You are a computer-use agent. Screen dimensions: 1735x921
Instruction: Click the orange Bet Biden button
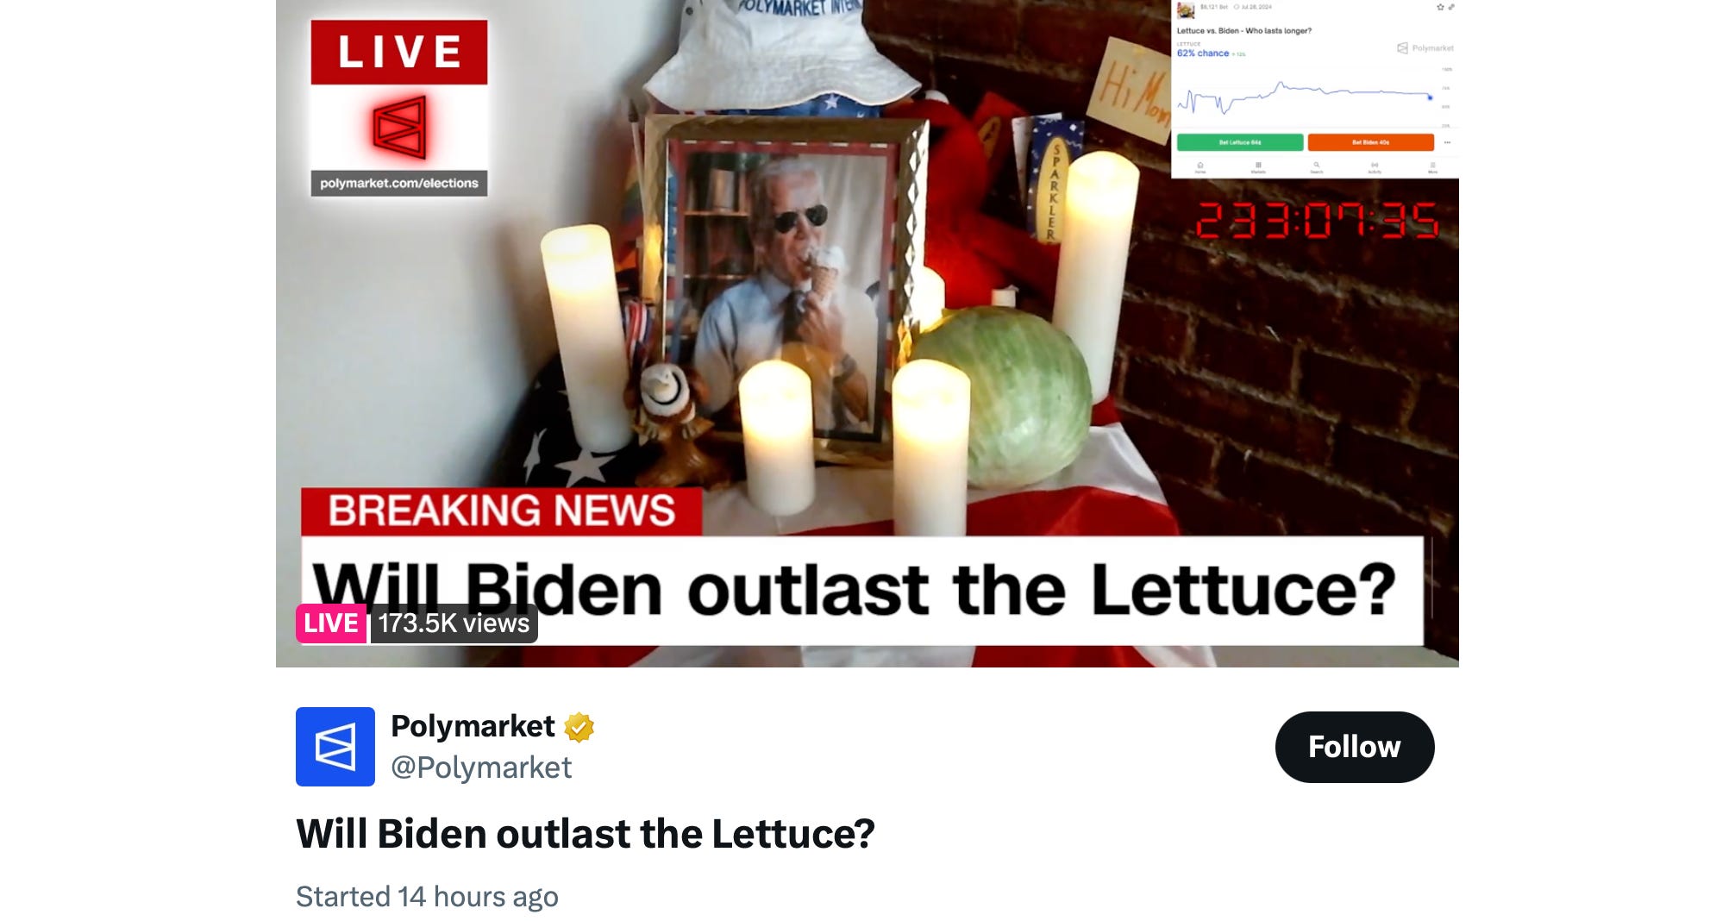pyautogui.click(x=1371, y=142)
